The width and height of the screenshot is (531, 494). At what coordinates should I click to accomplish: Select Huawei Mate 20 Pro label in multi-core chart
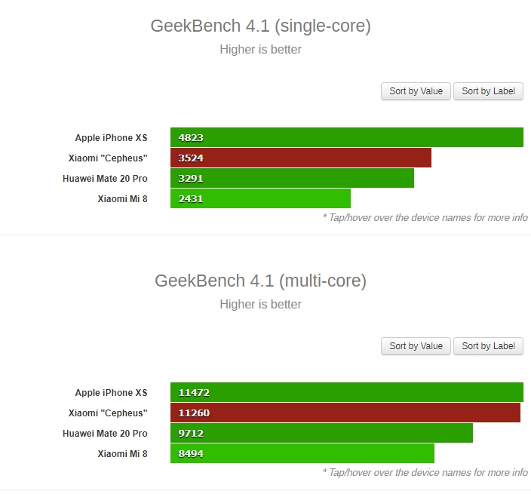click(105, 434)
